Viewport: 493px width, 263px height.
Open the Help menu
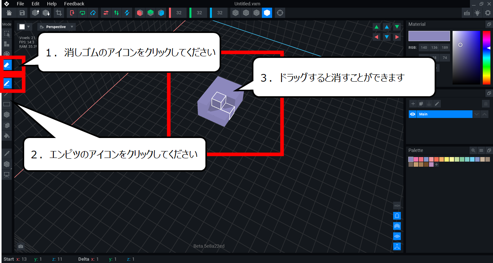point(51,4)
